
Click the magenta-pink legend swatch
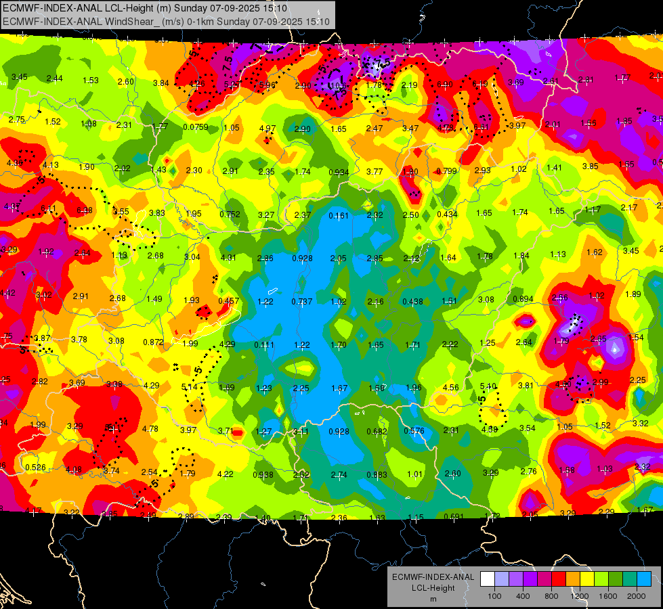pos(544,579)
